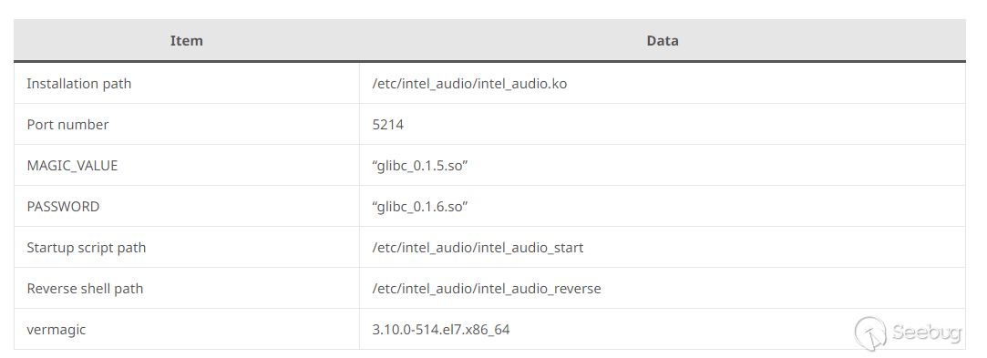Click the Seebug watermark logo icon

coord(870,332)
